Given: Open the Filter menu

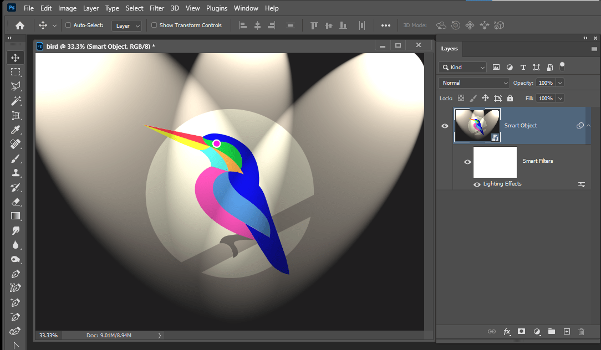Looking at the screenshot, I should coord(156,8).
